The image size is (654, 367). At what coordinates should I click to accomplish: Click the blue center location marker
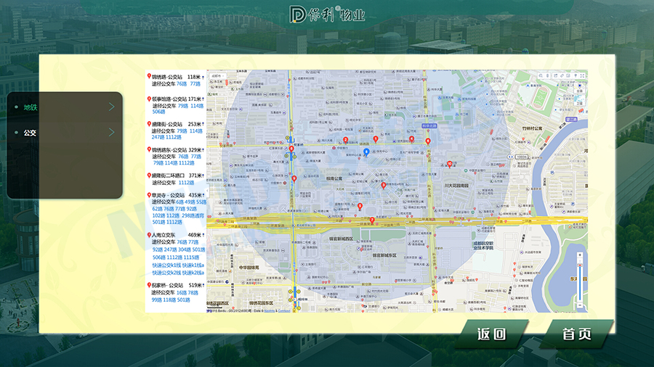[x=366, y=152]
